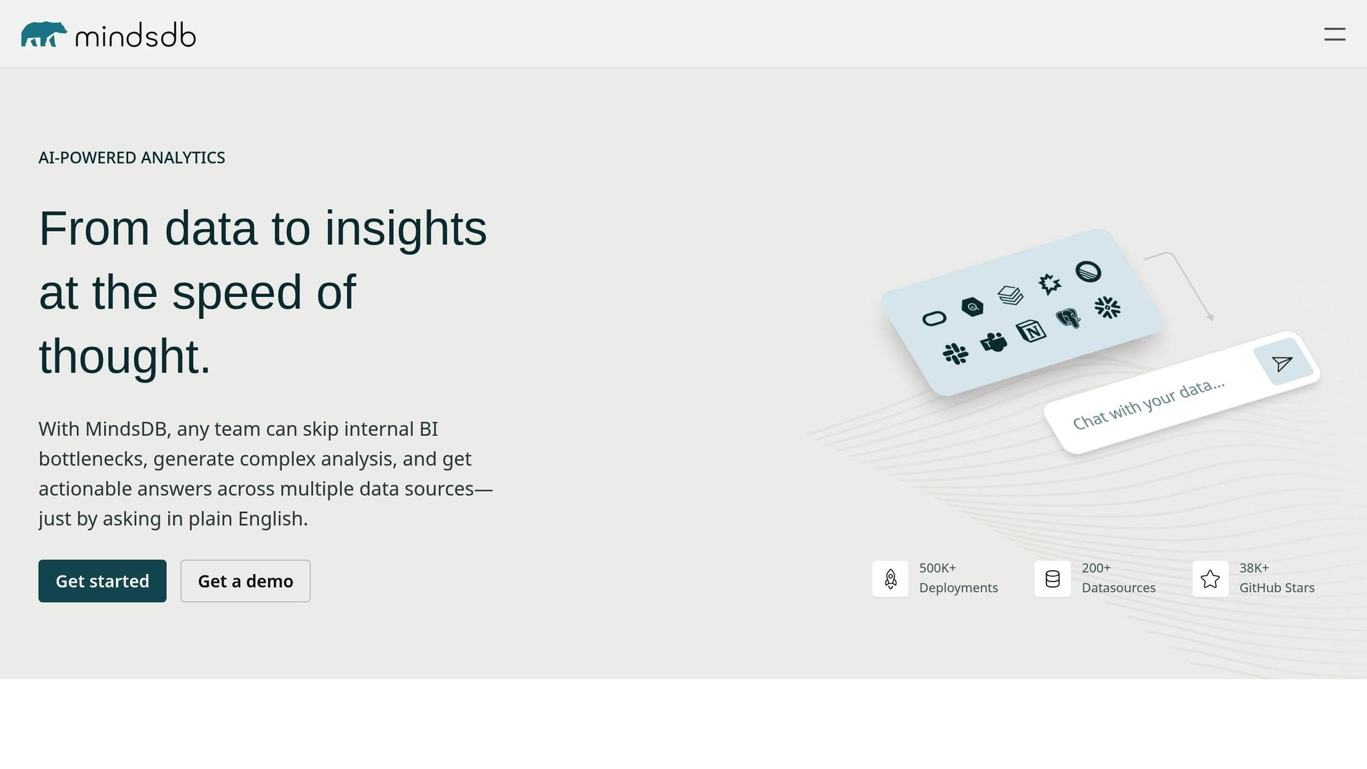The width and height of the screenshot is (1367, 769).
Task: Click the database Datasources icon
Action: pyautogui.click(x=1053, y=579)
